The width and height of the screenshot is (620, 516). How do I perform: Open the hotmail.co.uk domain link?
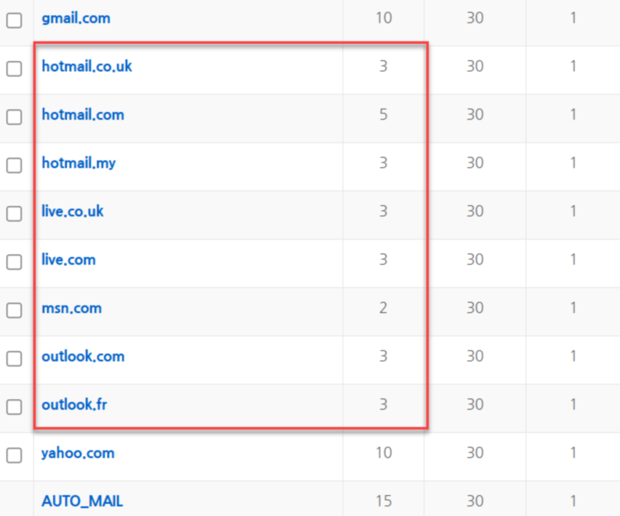(x=87, y=66)
